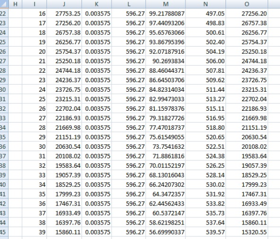Select column I header
Image resolution: width=280 pixels, height=239 pixels.
(x=34, y=4)
